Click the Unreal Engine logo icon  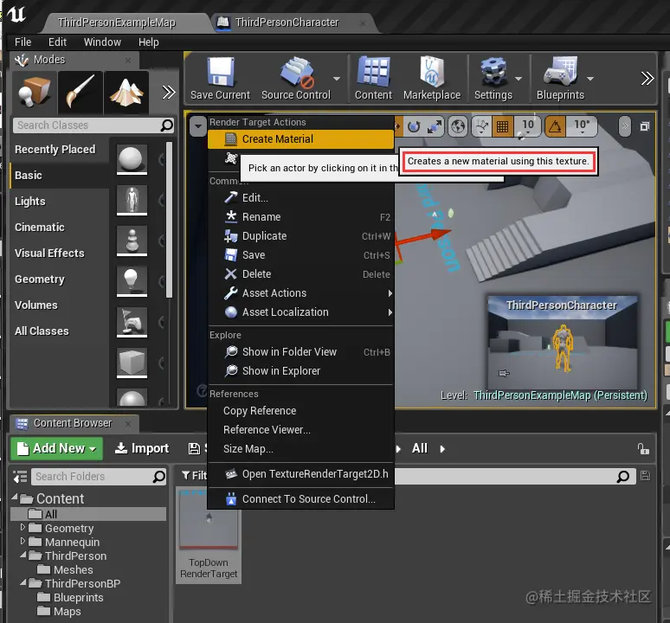click(x=16, y=14)
